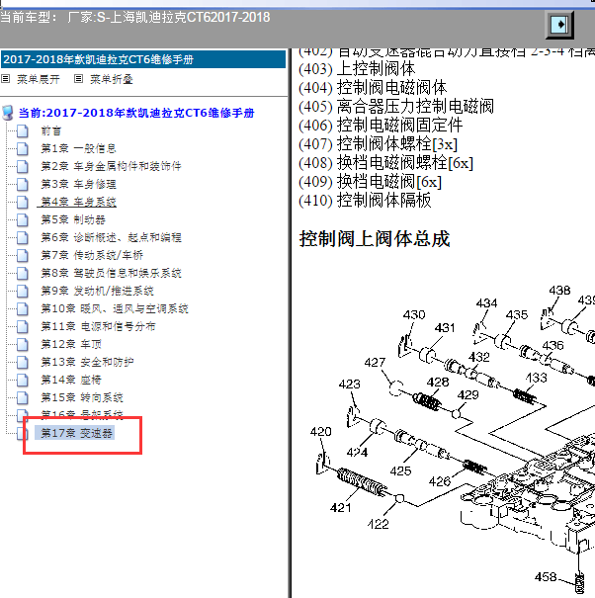Click the page icon beside 第14章 座椅
Screen dimensions: 595x598
23,380
